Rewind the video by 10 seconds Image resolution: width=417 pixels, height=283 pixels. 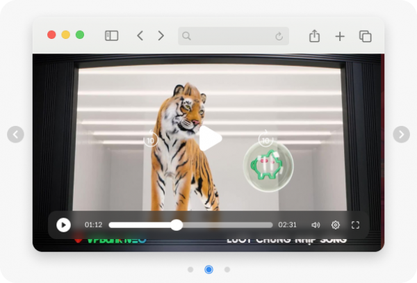click(x=150, y=140)
